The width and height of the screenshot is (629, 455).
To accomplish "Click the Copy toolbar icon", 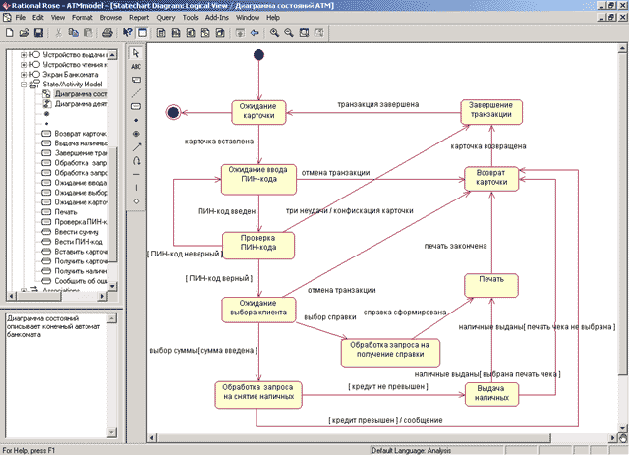I will 73,32.
